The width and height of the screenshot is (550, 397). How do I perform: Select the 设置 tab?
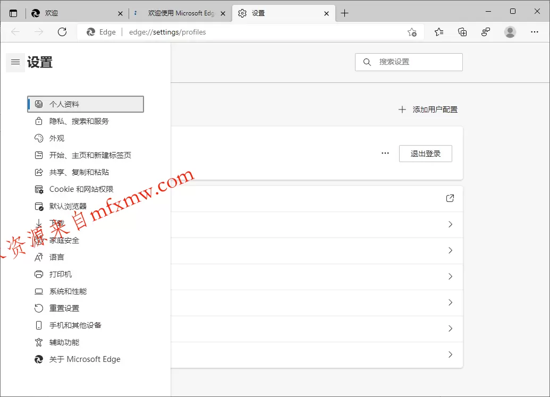click(x=283, y=13)
